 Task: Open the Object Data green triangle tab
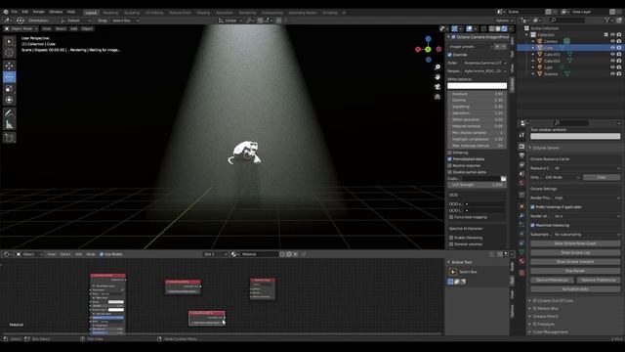(521, 252)
